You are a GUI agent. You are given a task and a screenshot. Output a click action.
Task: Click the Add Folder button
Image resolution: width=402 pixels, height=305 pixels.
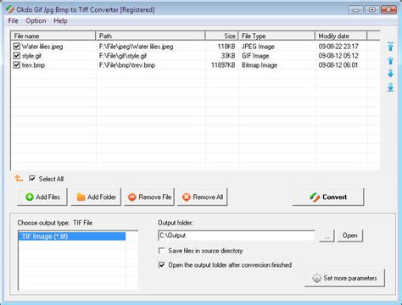coord(96,197)
